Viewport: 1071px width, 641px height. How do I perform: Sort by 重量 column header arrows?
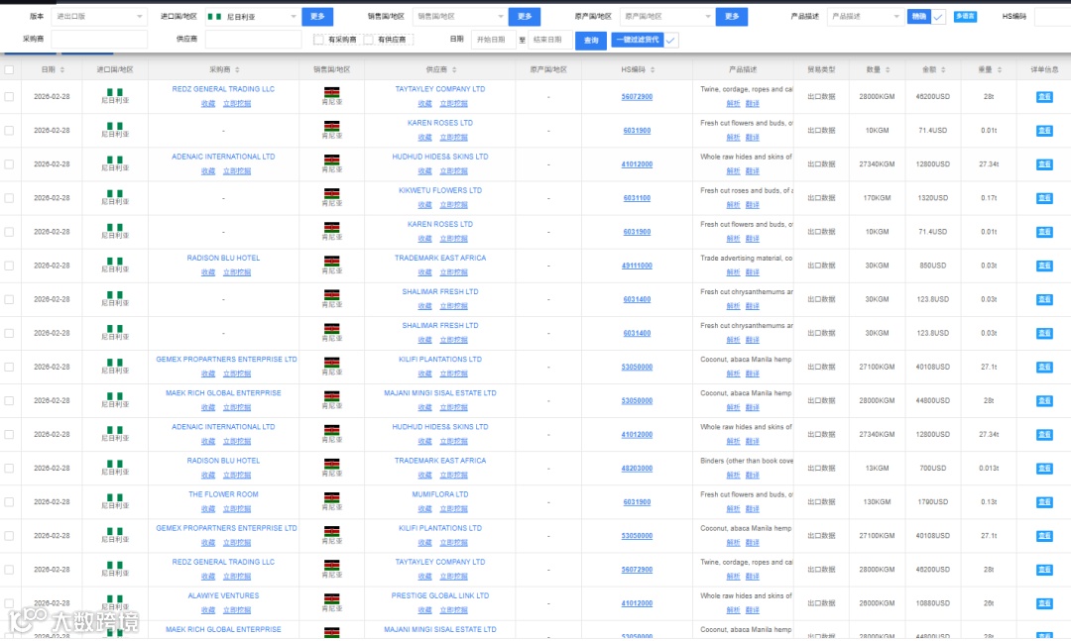(1000, 69)
